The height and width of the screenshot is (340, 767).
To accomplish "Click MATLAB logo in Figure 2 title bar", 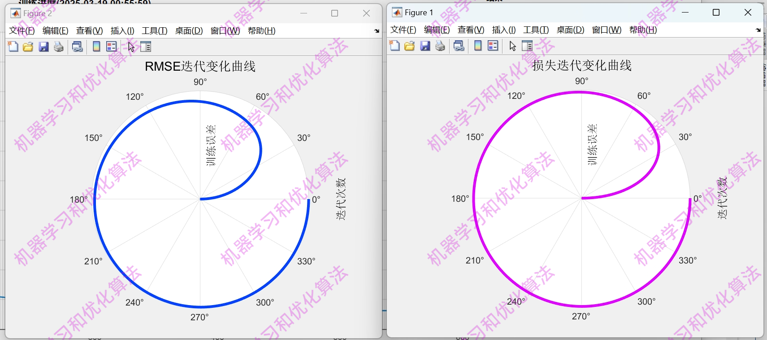I will (x=16, y=13).
